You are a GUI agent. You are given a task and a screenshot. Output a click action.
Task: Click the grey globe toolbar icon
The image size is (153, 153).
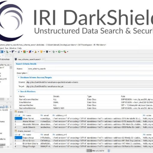(x=19, y=52)
